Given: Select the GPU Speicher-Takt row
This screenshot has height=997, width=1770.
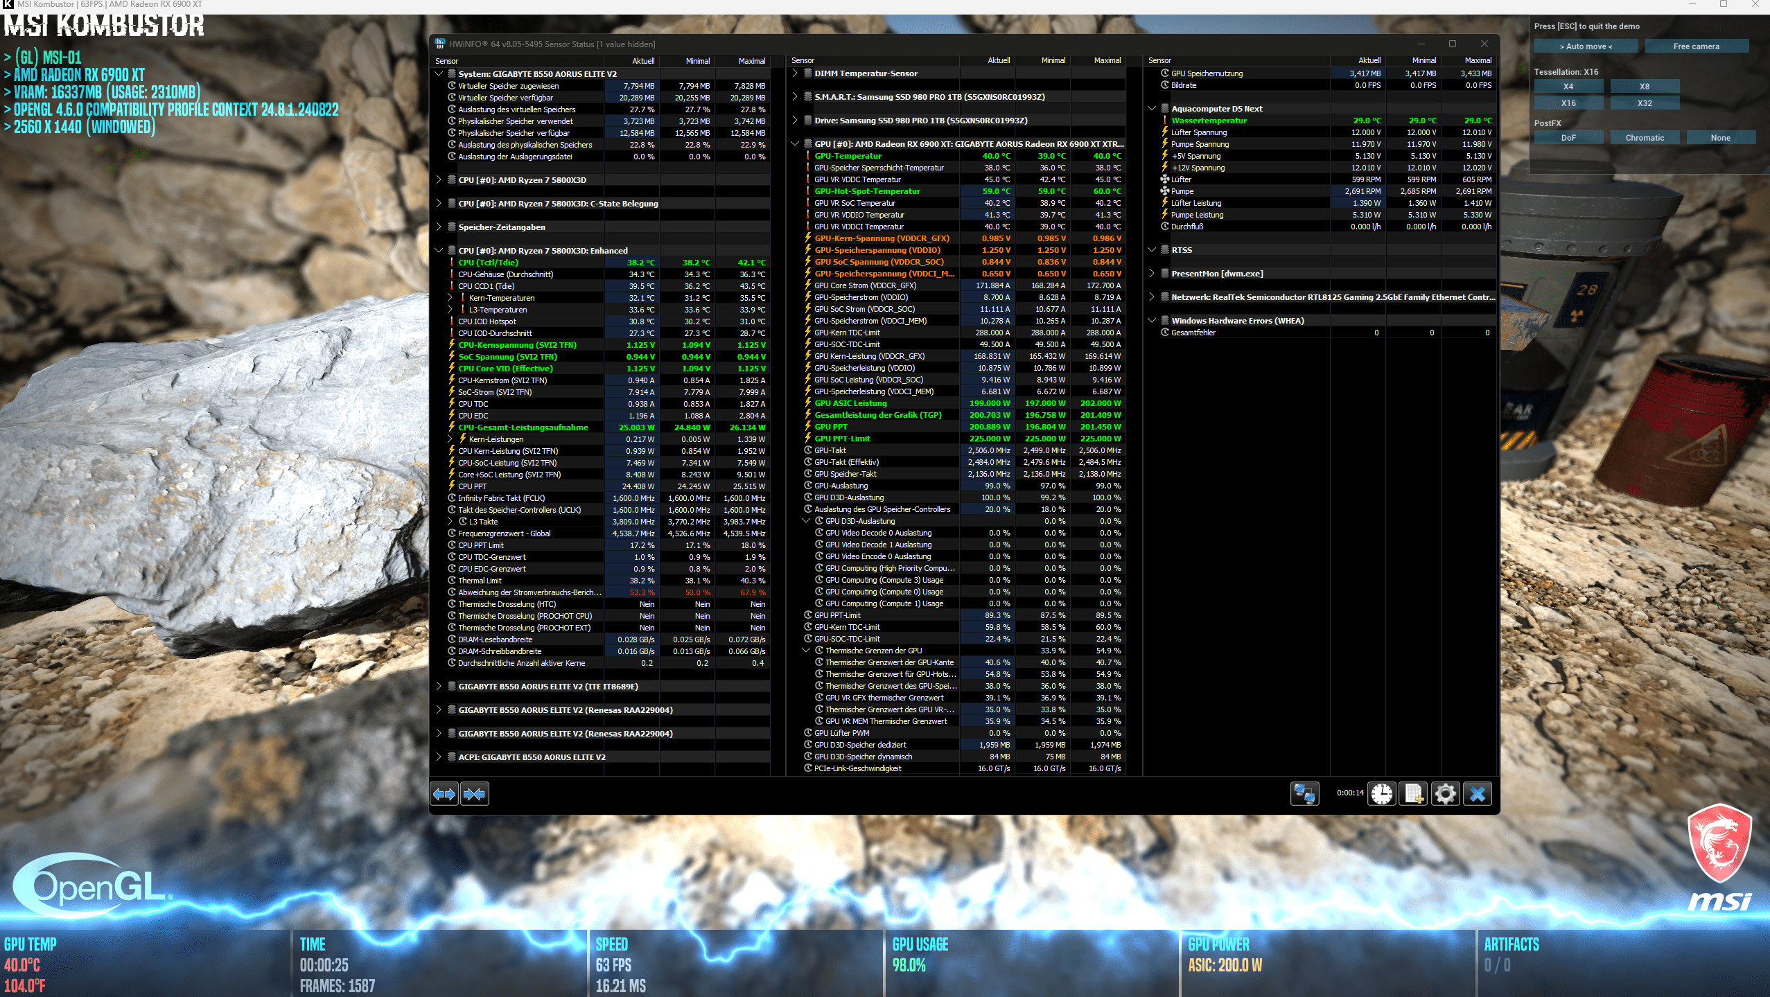Looking at the screenshot, I should click(963, 474).
